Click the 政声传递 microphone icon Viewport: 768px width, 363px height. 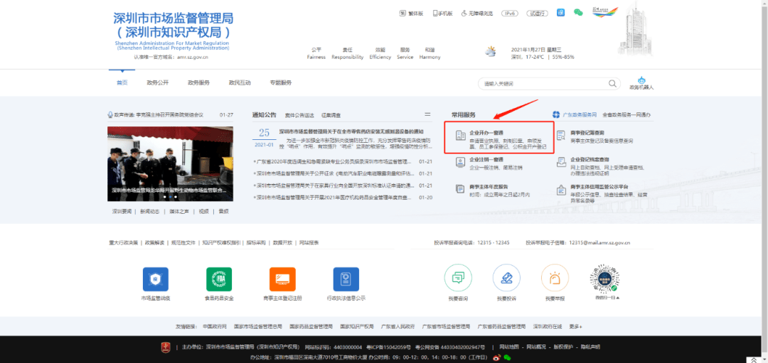[110, 115]
